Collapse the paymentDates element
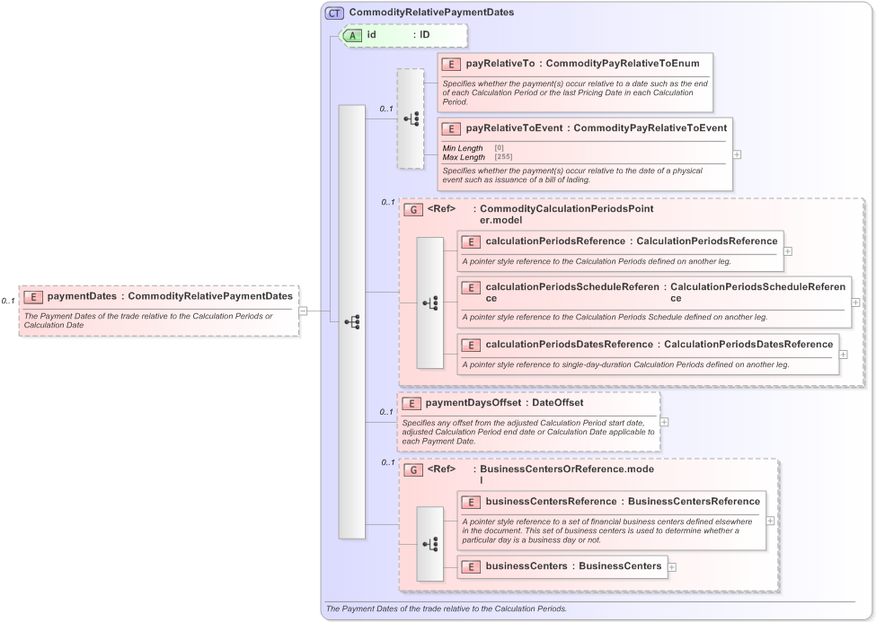876x622 pixels. coord(303,311)
